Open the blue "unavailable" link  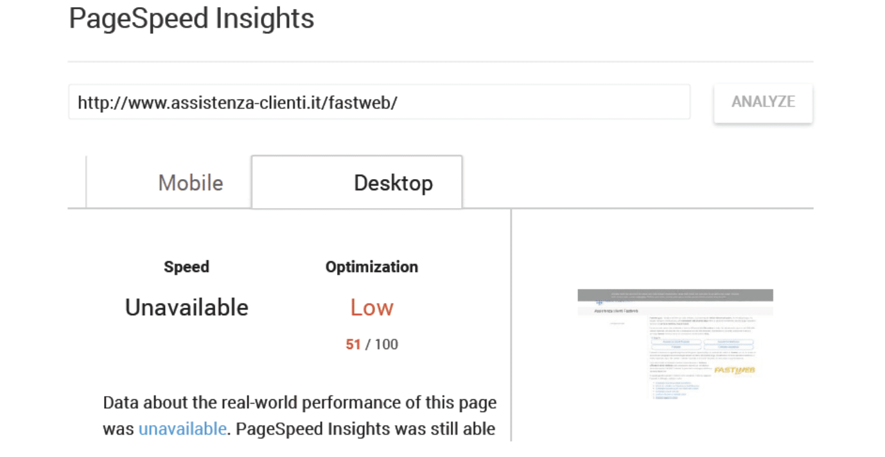coord(182,429)
